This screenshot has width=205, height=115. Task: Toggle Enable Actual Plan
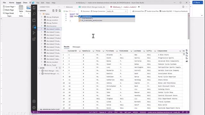pos(152,11)
